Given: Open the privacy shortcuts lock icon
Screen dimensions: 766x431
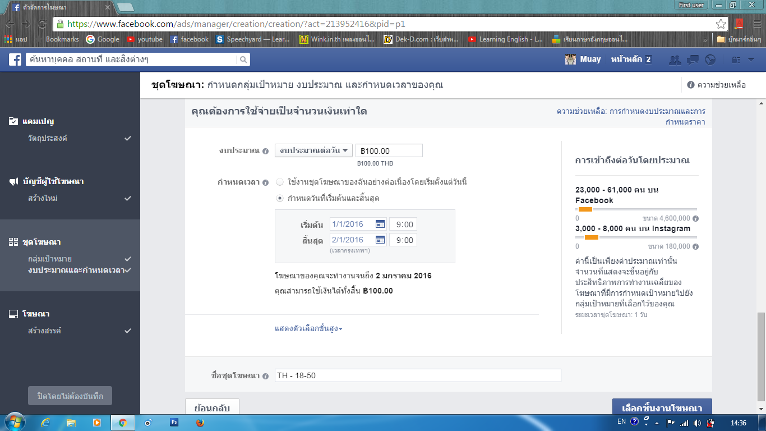Looking at the screenshot, I should coord(736,59).
